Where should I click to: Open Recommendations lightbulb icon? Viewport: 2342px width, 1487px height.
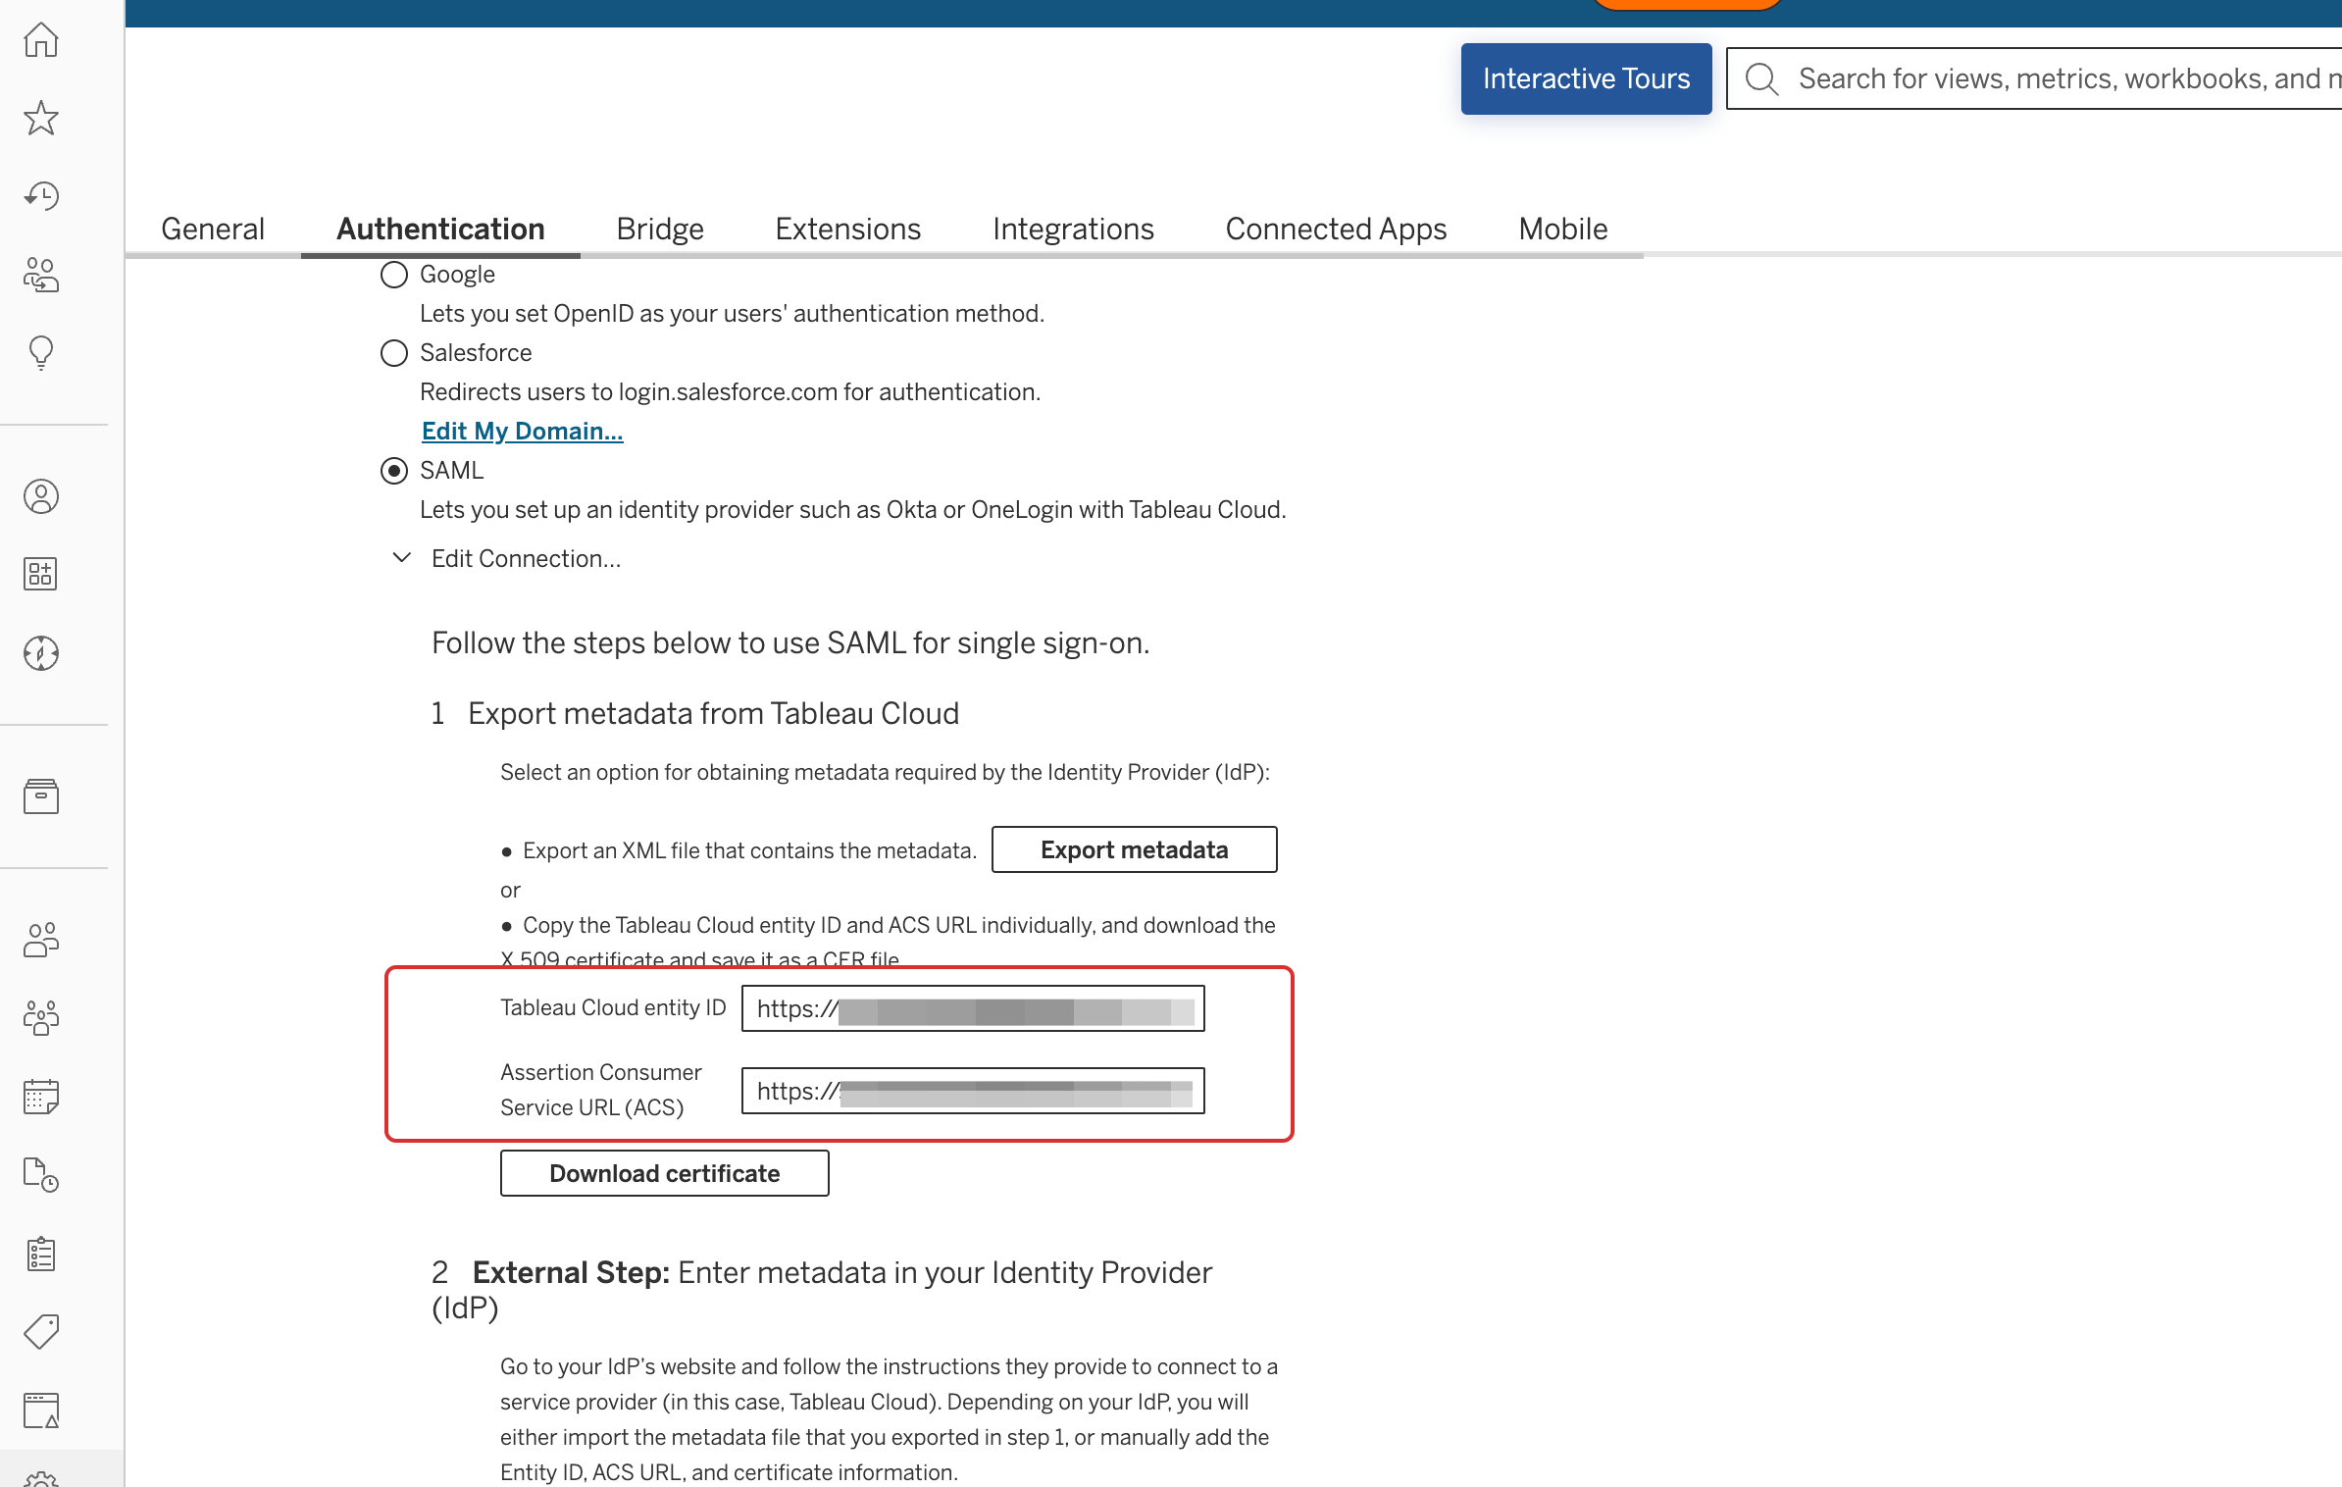41,352
